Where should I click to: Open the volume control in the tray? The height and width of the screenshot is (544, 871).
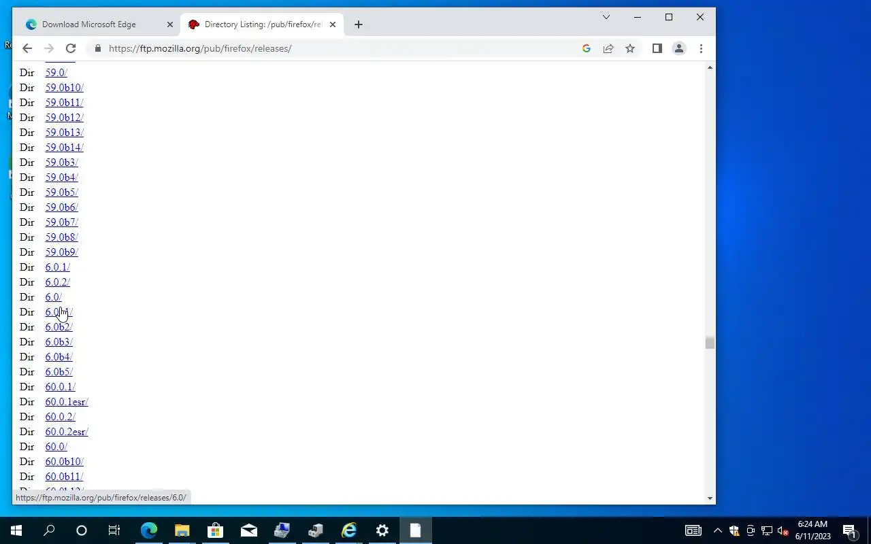pos(783,530)
